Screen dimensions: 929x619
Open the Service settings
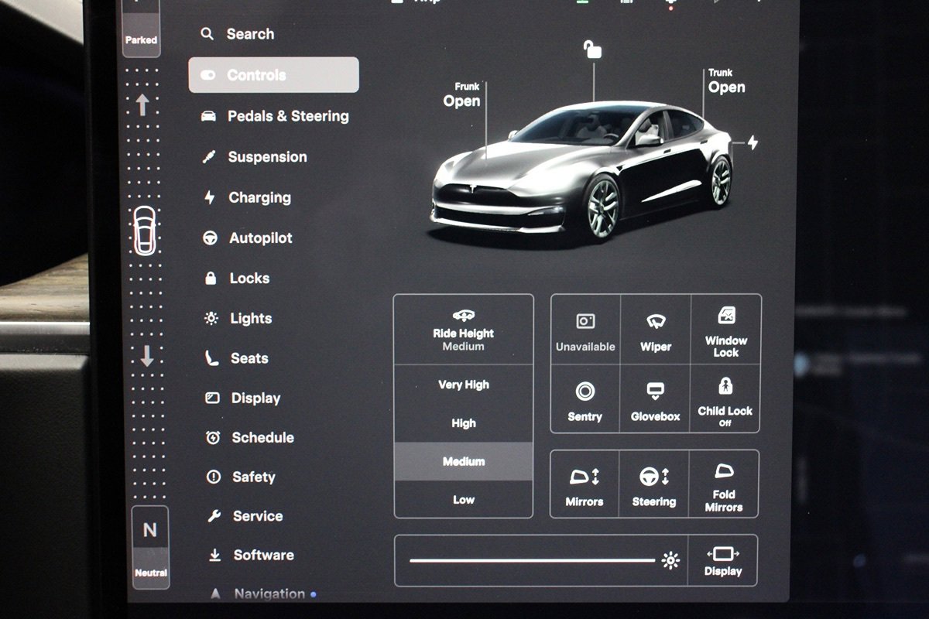[244, 516]
